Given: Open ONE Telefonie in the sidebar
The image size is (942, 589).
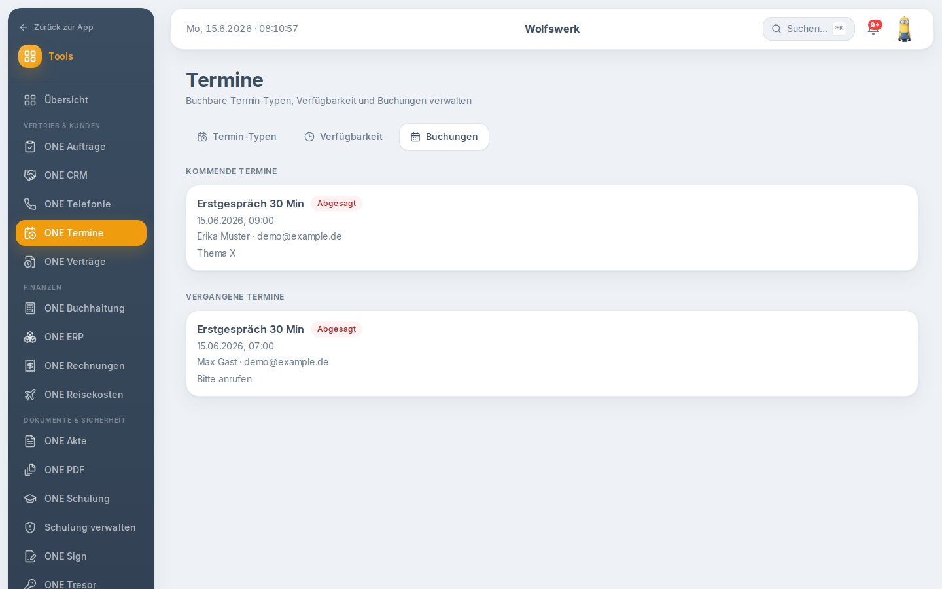Looking at the screenshot, I should tap(81, 204).
